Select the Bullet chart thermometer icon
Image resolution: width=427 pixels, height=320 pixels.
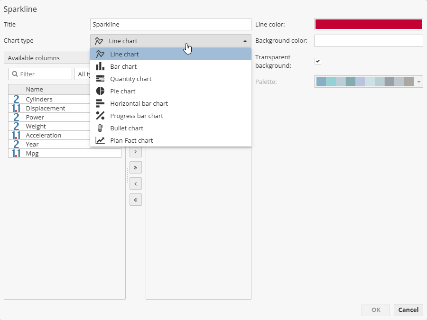tap(100, 128)
